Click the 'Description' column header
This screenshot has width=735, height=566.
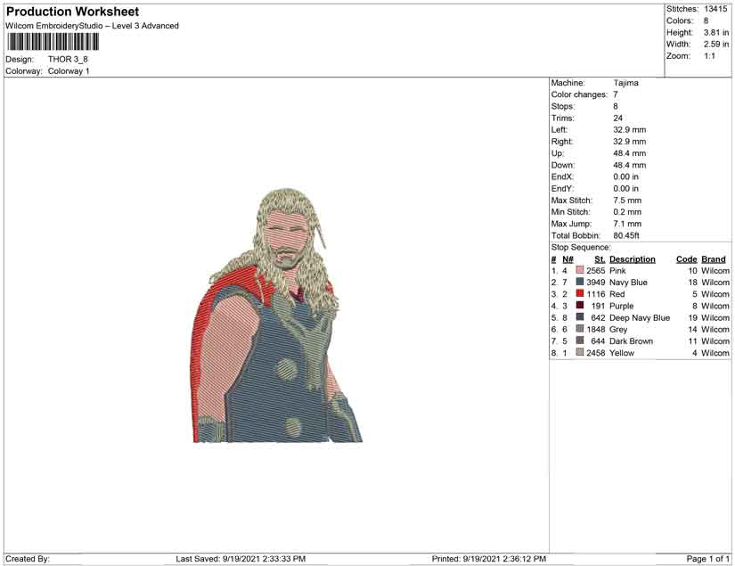633,259
